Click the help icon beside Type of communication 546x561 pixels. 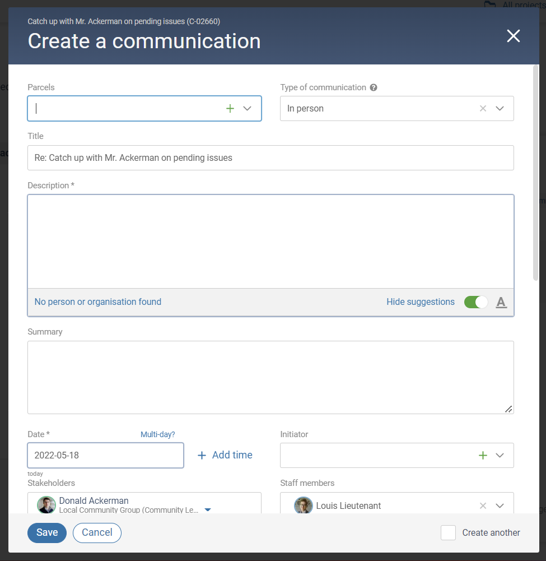point(374,87)
